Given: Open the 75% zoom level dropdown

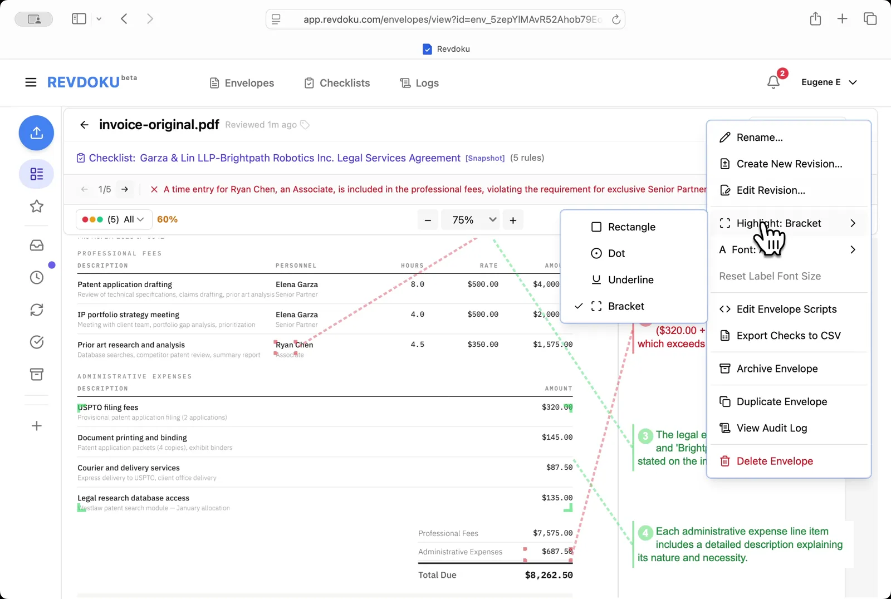Looking at the screenshot, I should (471, 219).
